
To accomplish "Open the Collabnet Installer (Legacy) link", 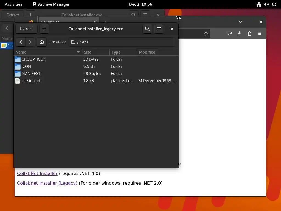I will [x=47, y=183].
